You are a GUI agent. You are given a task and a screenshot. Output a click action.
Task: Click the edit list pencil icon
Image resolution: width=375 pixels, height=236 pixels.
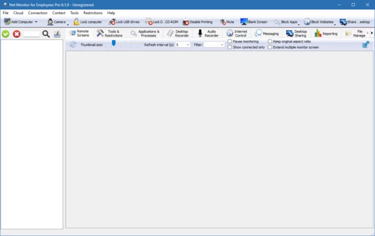57,34
